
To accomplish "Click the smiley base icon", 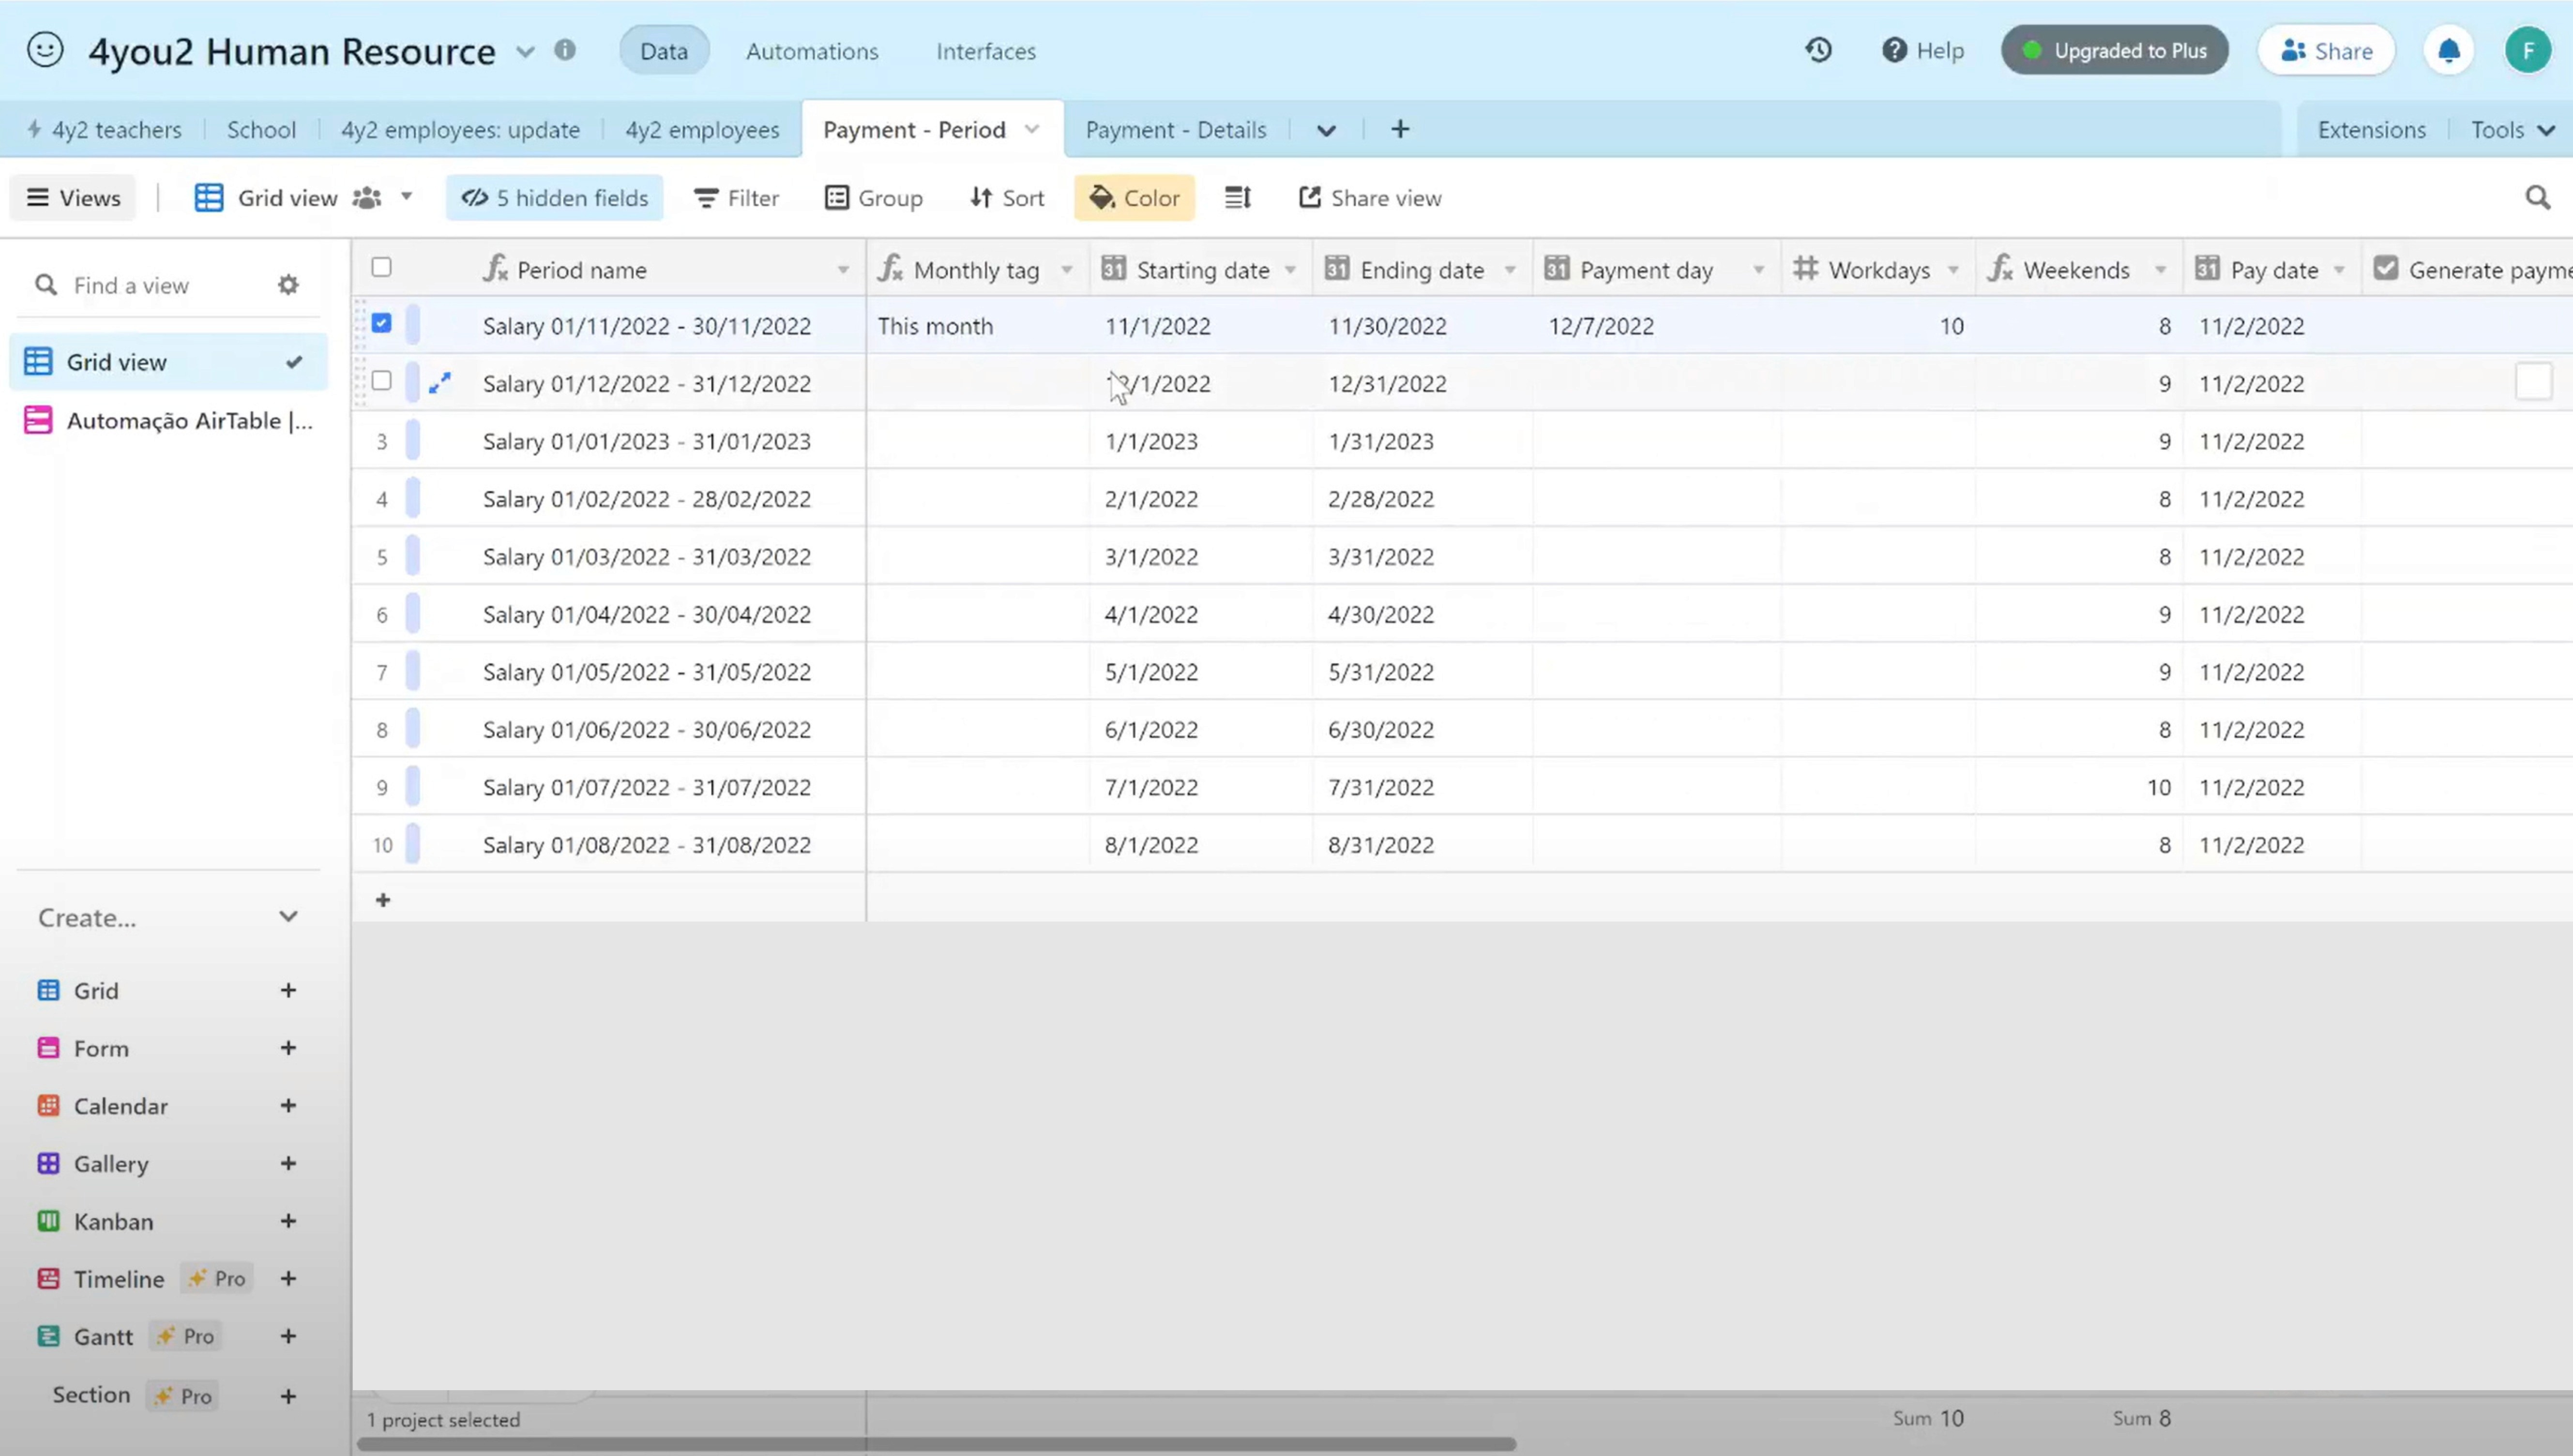I will (x=45, y=50).
